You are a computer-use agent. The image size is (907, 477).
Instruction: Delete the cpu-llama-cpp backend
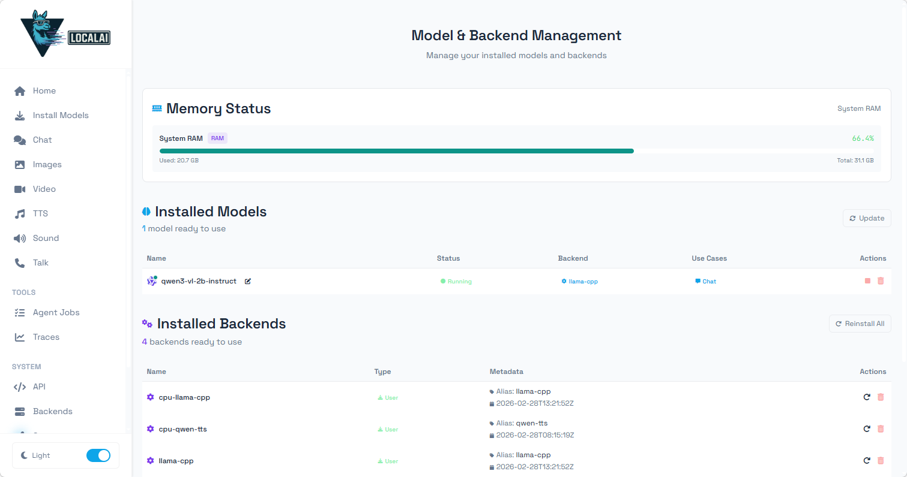881,397
